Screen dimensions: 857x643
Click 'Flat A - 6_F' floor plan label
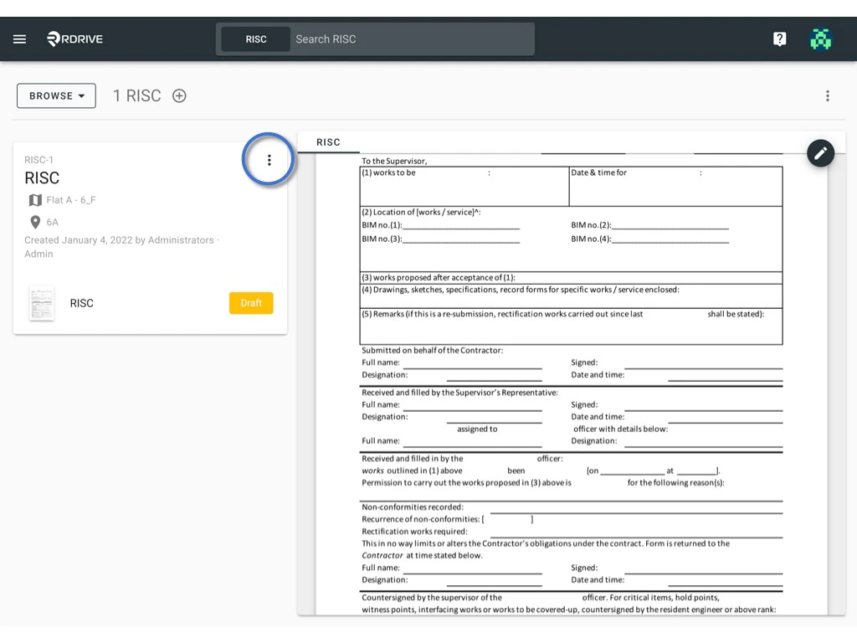71,200
